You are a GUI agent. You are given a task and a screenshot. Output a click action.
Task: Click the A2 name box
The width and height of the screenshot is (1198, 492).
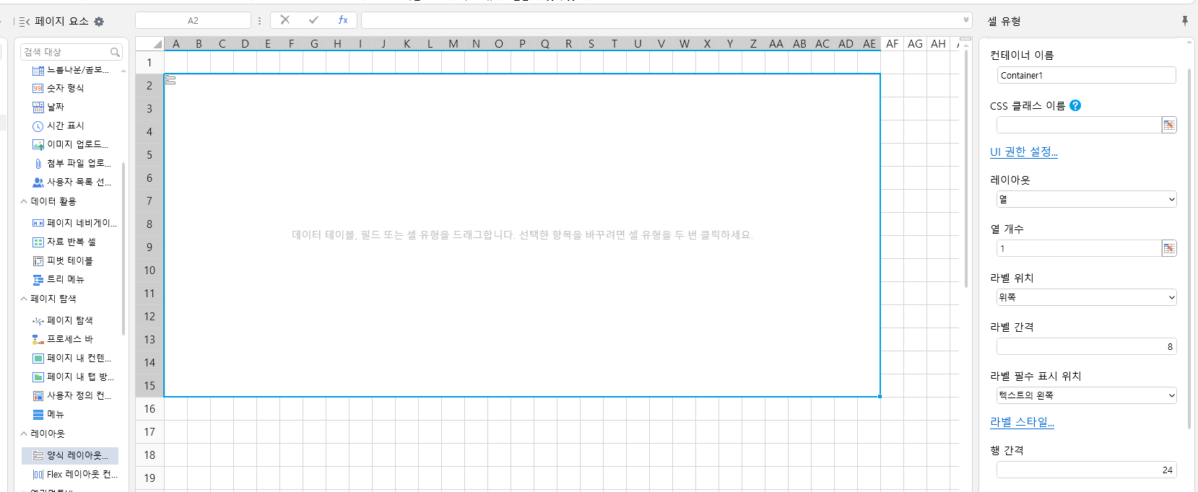[x=193, y=21]
